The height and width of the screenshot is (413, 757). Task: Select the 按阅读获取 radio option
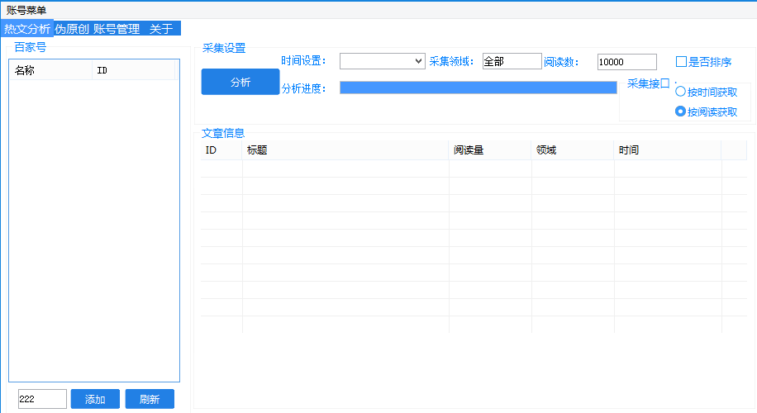(x=681, y=112)
